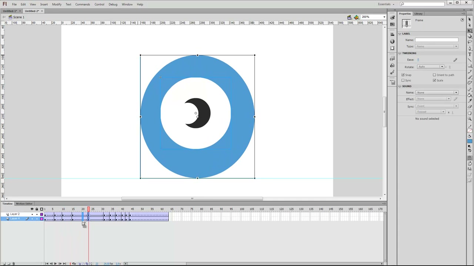This screenshot has width=474, height=266.
Task: Select the Lasso tool
Action: [x=470, y=42]
